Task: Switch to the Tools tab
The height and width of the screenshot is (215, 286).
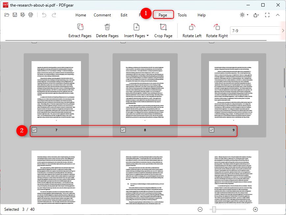Action: pyautogui.click(x=182, y=15)
